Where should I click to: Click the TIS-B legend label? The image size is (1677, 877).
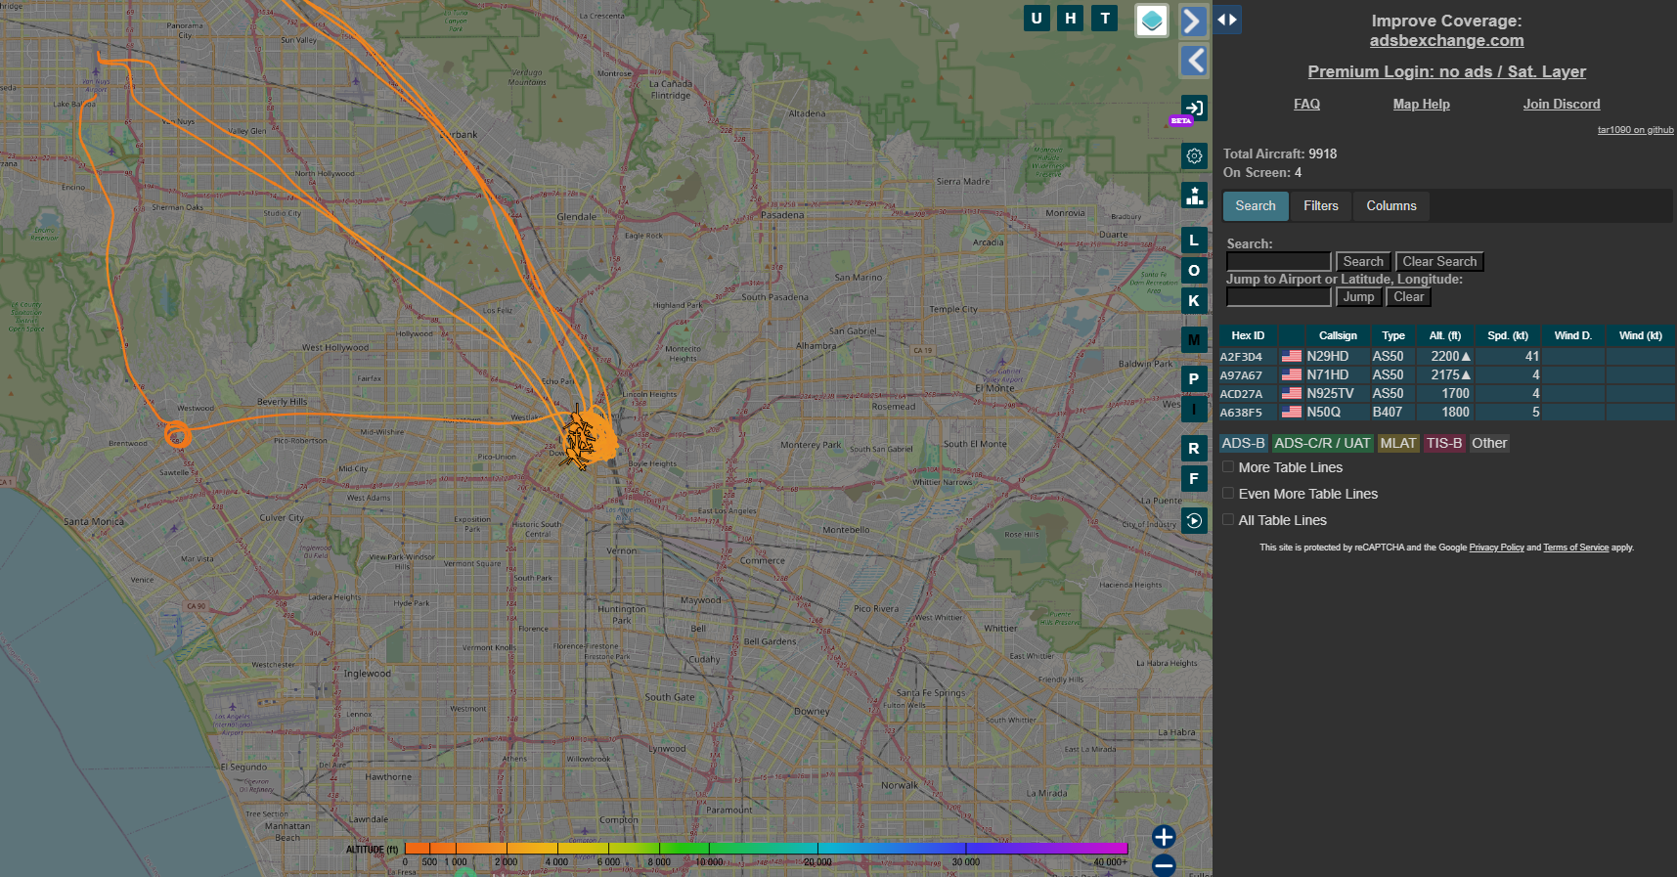pos(1444,443)
